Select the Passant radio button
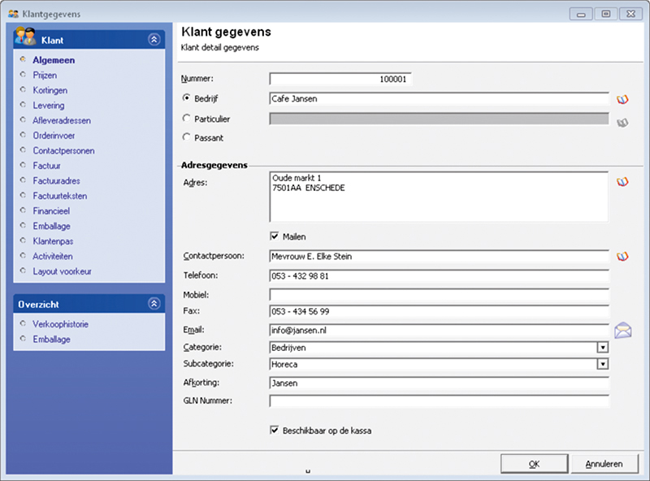 187,136
